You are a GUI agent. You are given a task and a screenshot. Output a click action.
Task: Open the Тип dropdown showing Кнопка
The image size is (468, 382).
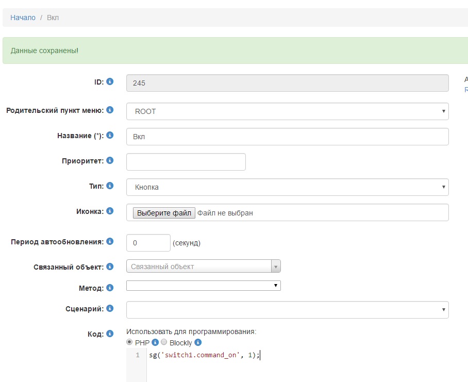[x=287, y=187]
